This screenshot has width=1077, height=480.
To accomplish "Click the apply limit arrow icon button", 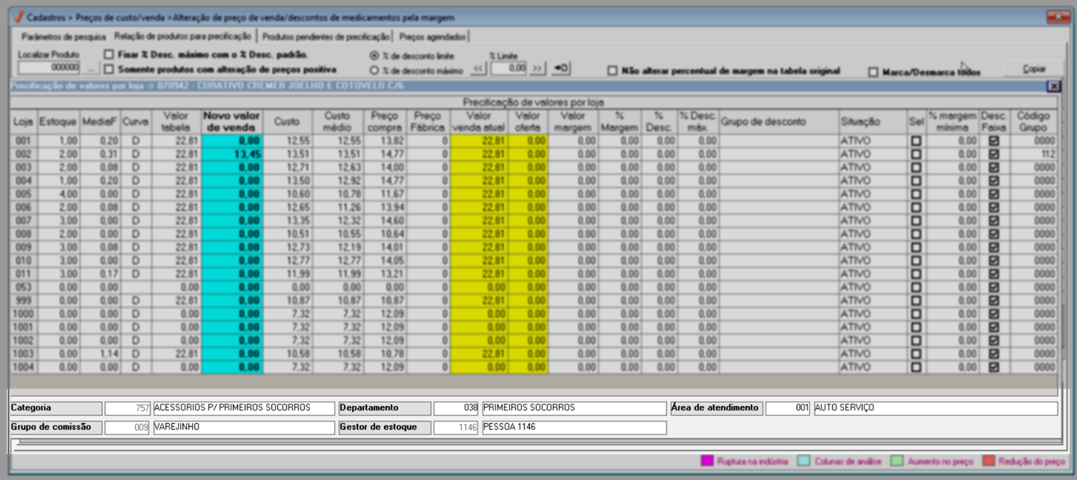I will pos(561,69).
